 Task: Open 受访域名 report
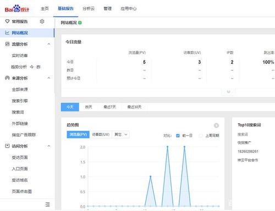tap(20, 180)
